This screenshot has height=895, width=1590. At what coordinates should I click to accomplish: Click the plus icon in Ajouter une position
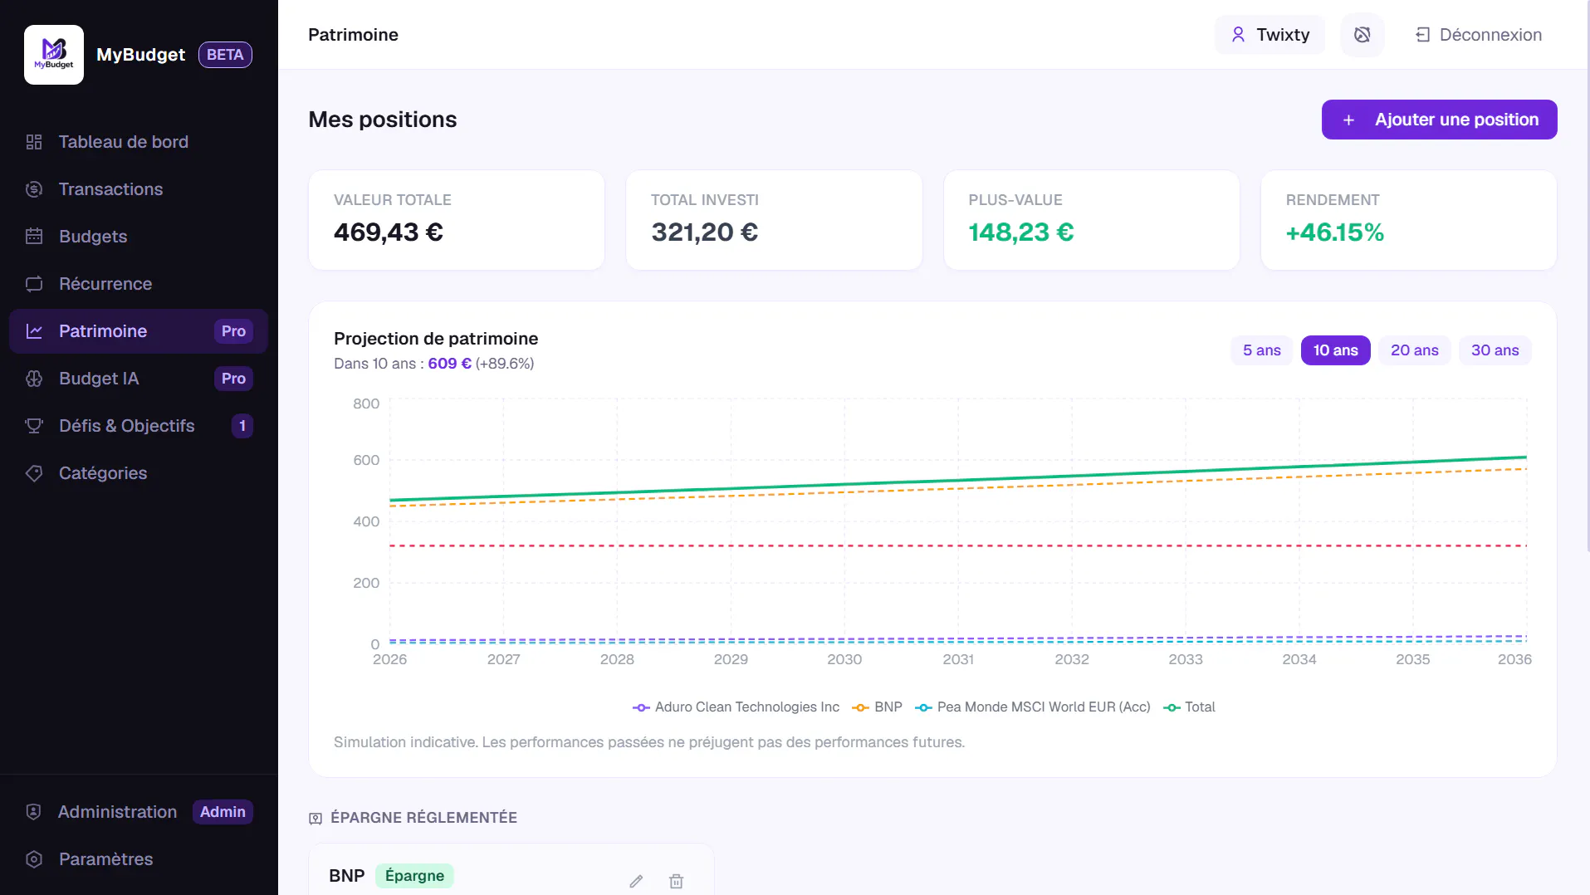click(1349, 120)
